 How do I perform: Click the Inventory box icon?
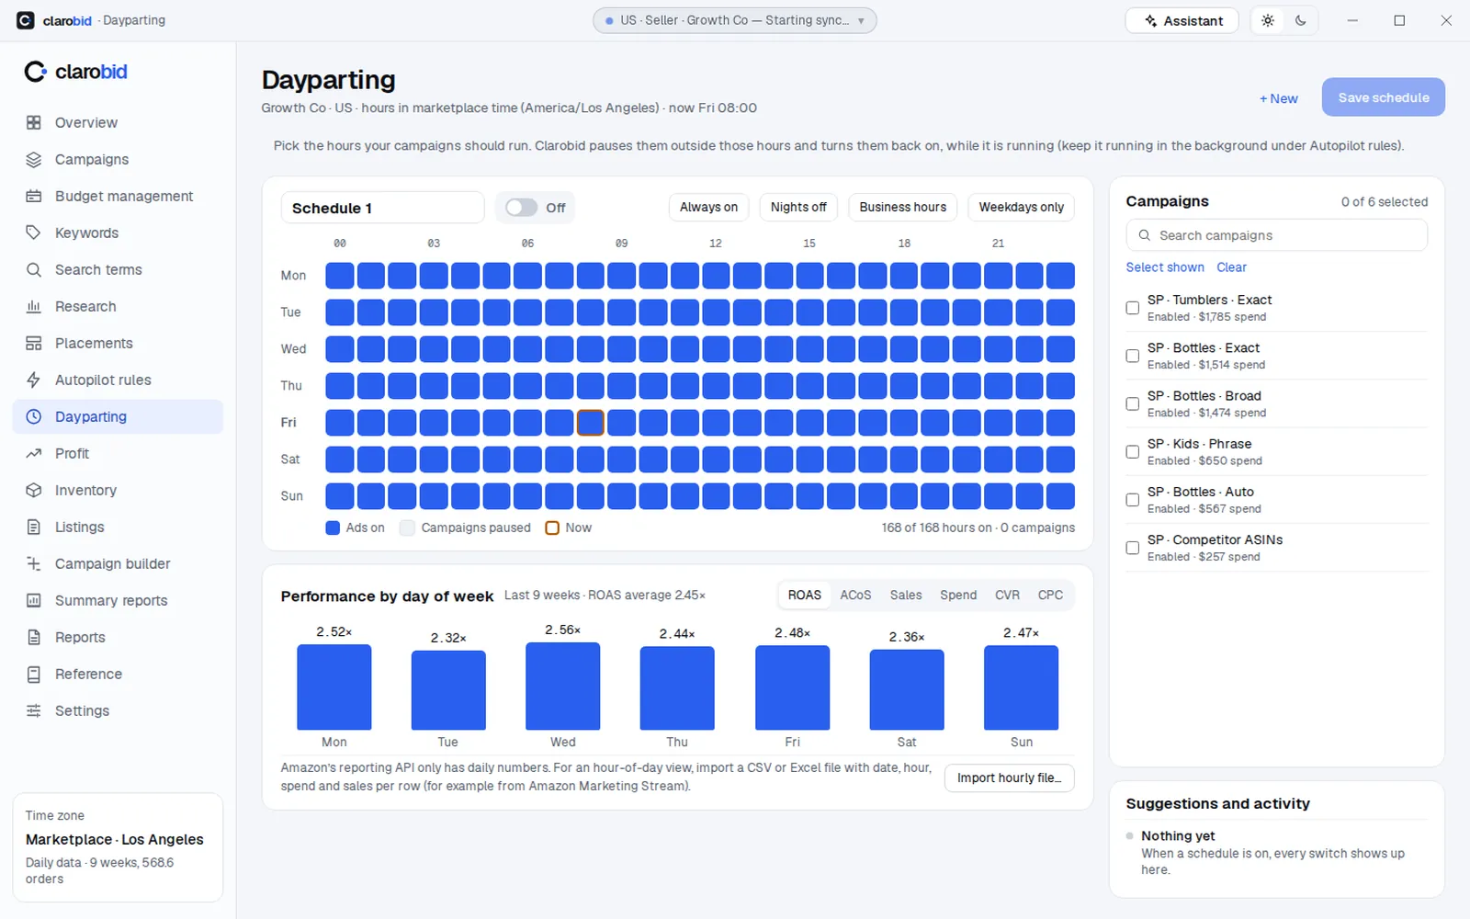(x=34, y=490)
